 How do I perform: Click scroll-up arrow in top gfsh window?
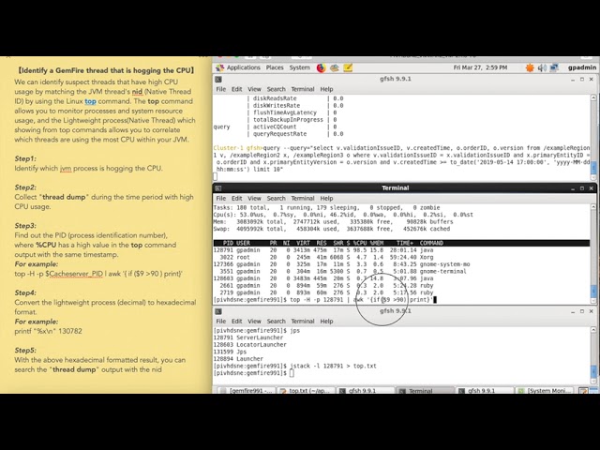tap(593, 97)
